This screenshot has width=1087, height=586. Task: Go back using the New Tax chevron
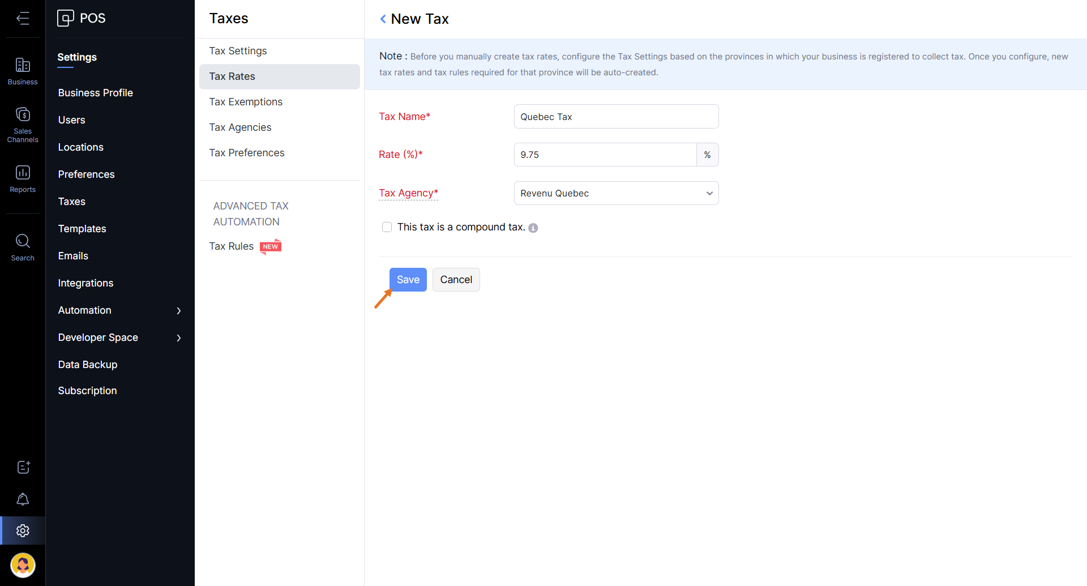[x=383, y=19]
